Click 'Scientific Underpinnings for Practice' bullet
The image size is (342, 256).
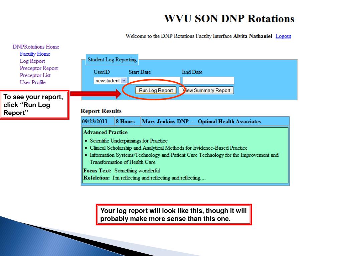129,141
